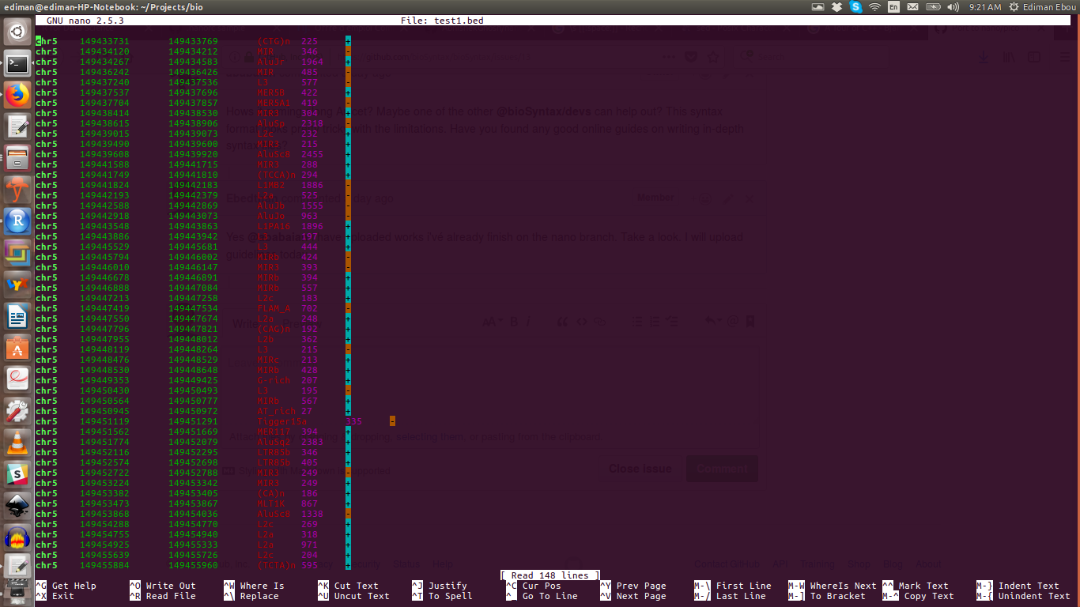
Task: Open the mail envelope indicator
Action: [x=912, y=7]
